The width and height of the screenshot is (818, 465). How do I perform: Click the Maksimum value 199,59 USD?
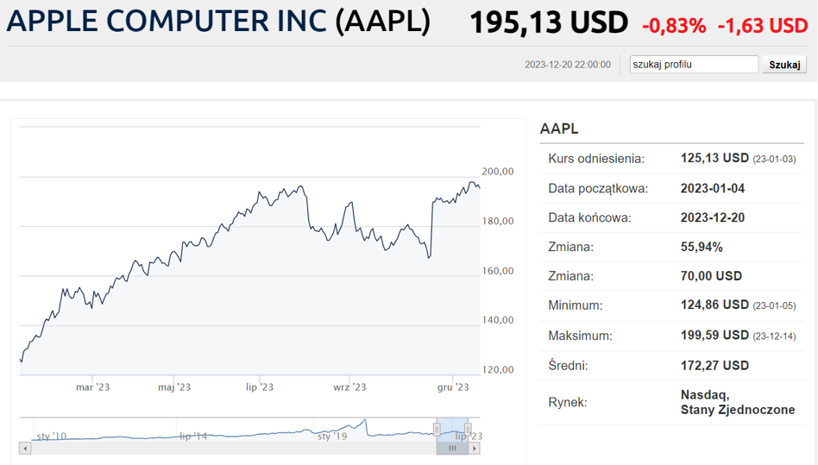[714, 335]
